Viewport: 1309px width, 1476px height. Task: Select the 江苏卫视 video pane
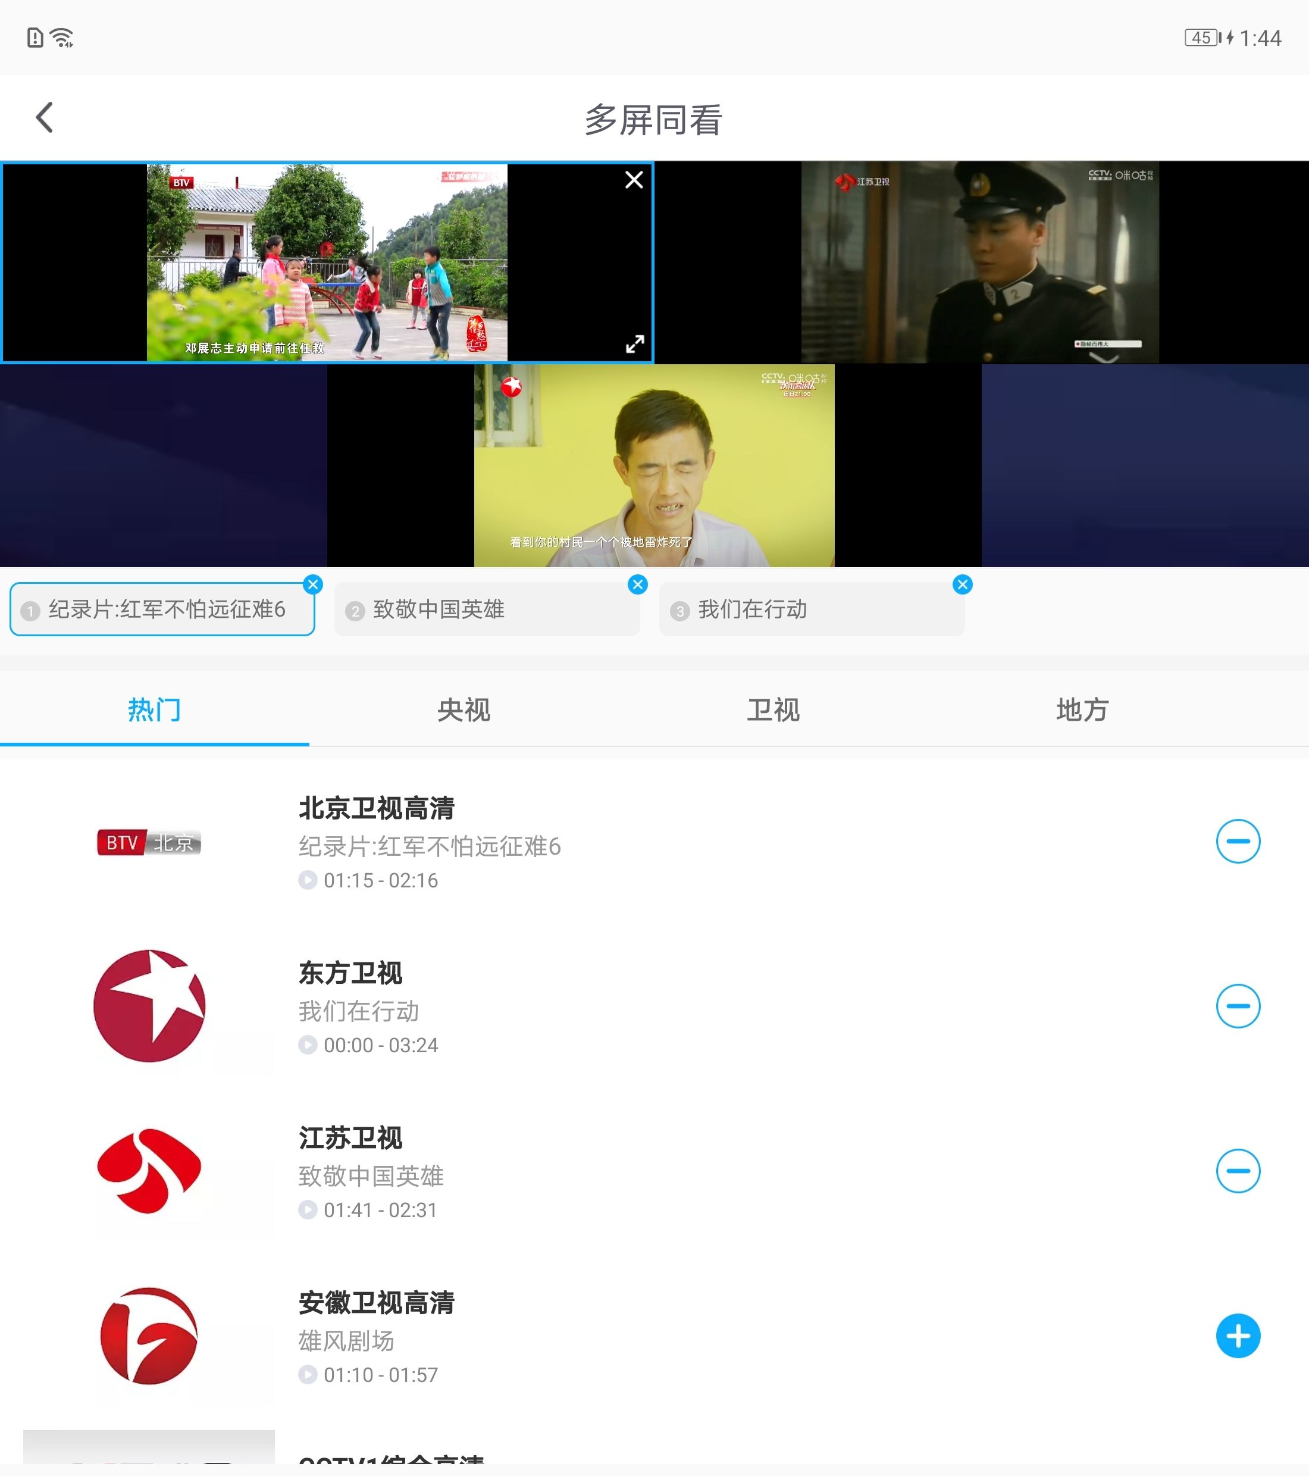click(980, 262)
